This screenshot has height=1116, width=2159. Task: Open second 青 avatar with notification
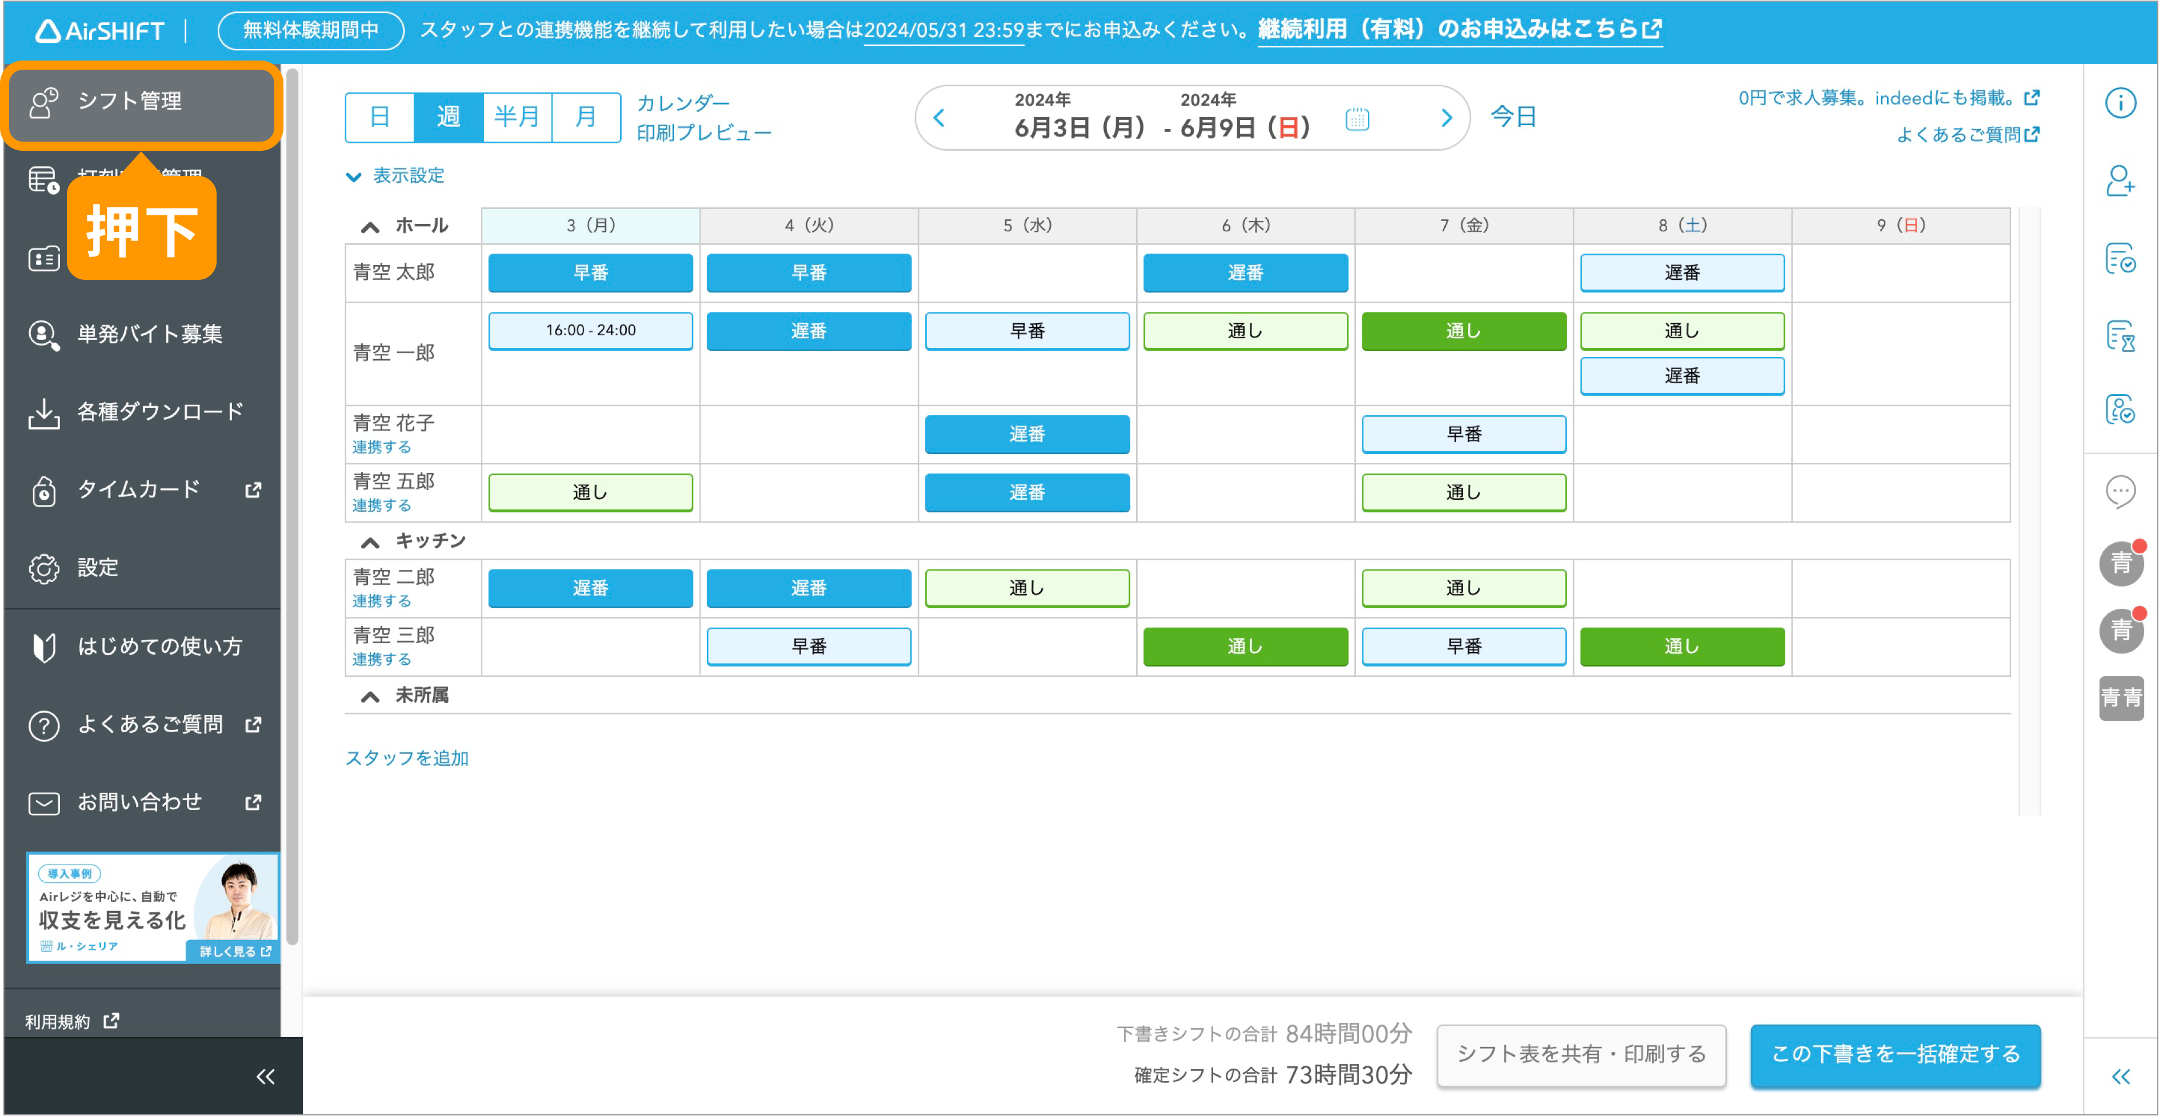coord(2121,631)
